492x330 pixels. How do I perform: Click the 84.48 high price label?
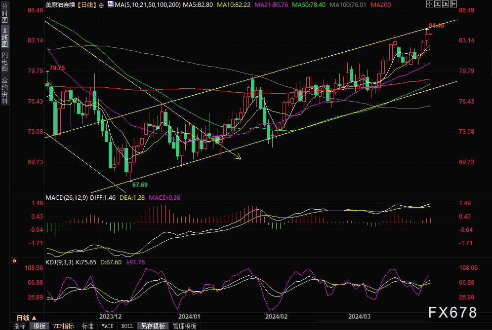(437, 25)
